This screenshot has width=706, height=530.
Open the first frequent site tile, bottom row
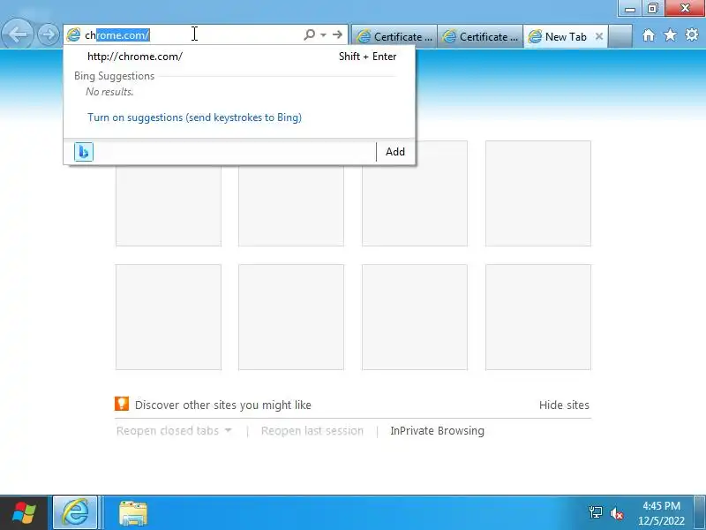pos(169,317)
